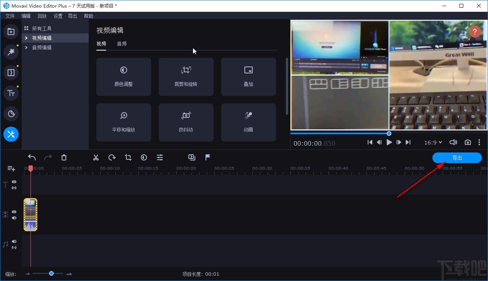Open the filters magic wand panel
The image size is (488, 281).
(11, 52)
